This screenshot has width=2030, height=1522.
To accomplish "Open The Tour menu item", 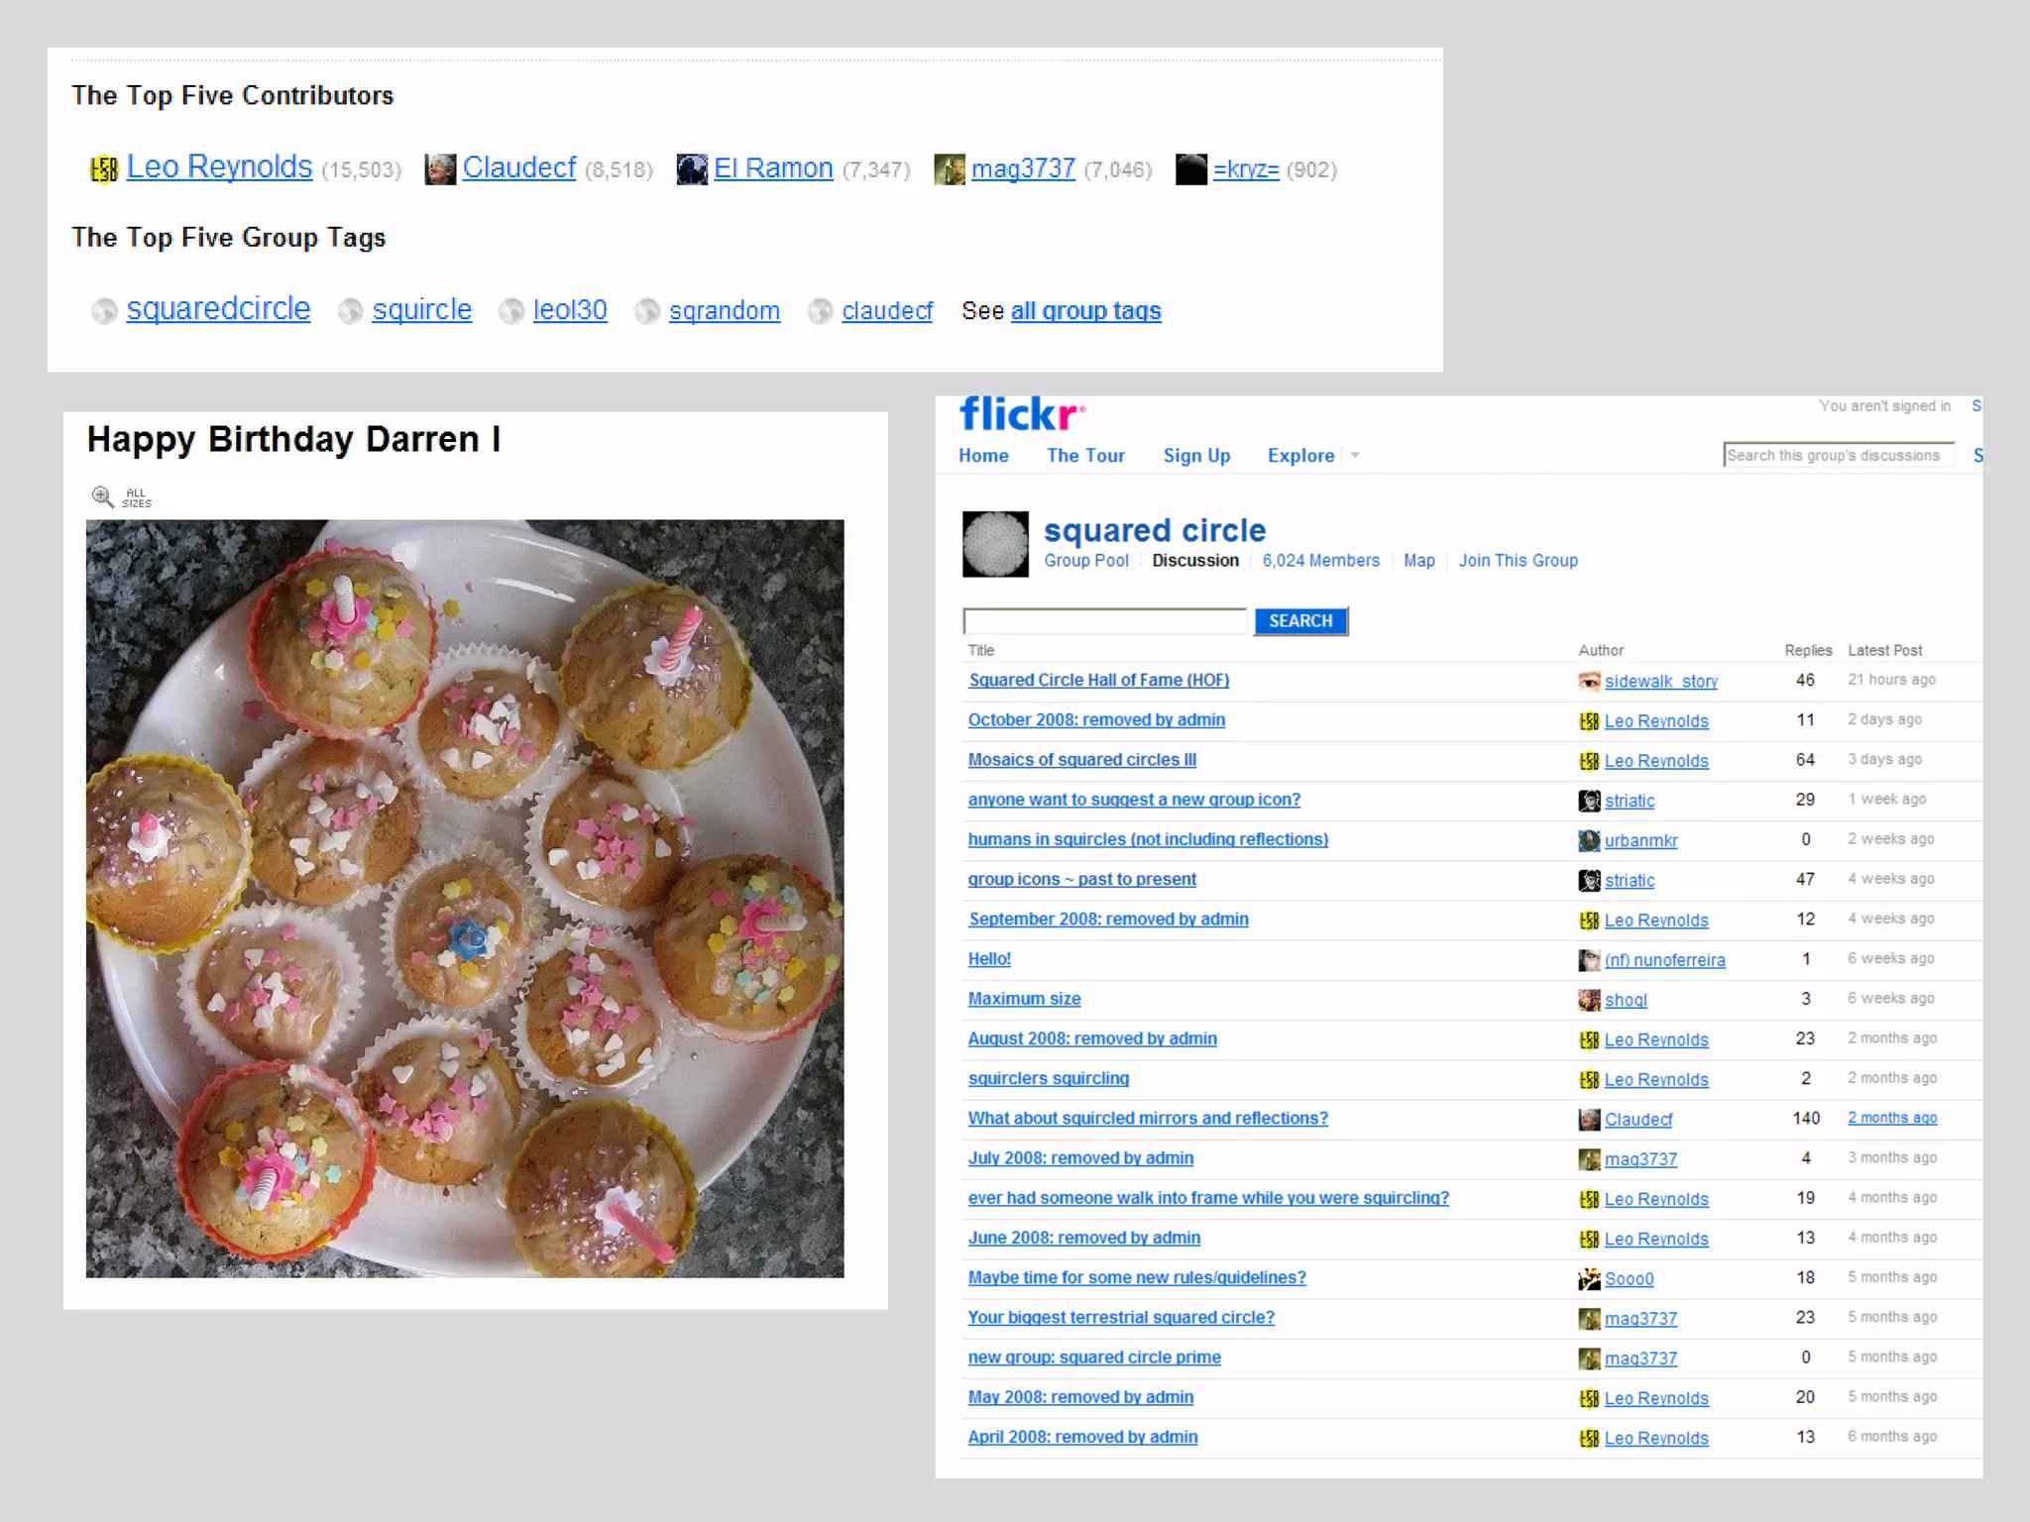I will click(x=1085, y=456).
